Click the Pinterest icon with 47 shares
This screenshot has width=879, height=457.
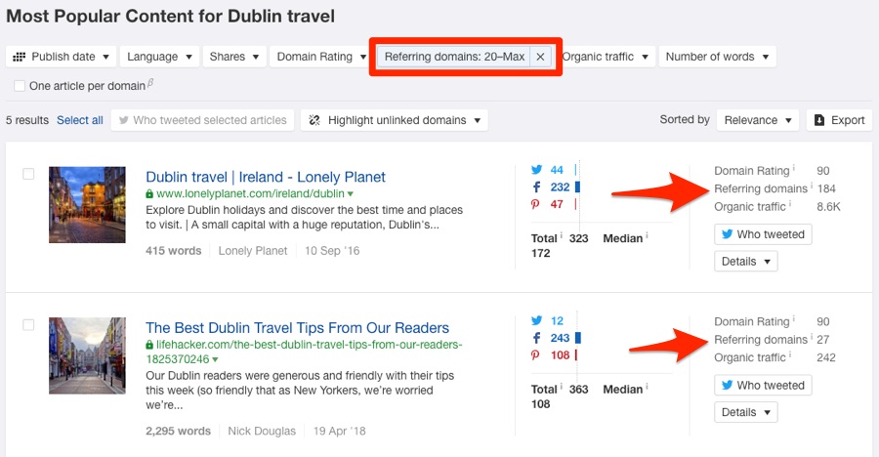point(535,204)
